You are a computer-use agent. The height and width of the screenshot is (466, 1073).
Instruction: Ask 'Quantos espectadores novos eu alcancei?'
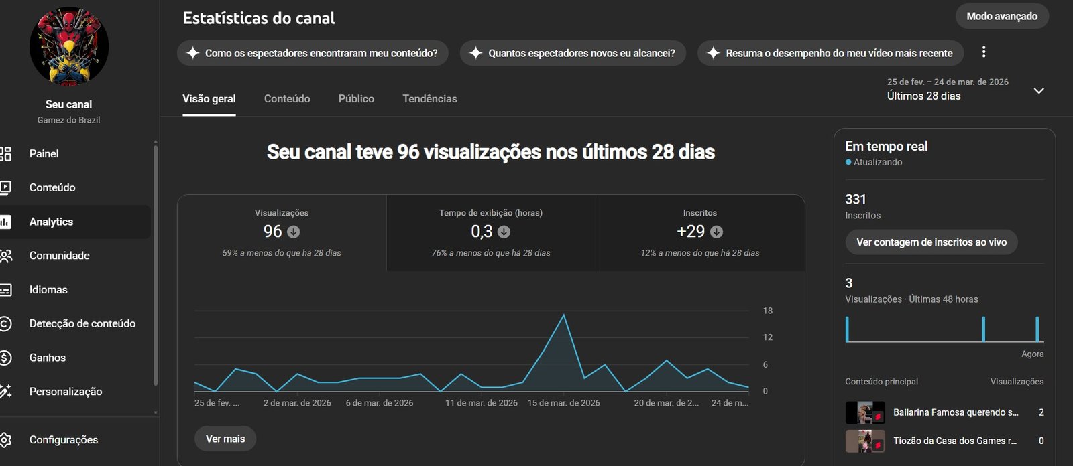573,53
